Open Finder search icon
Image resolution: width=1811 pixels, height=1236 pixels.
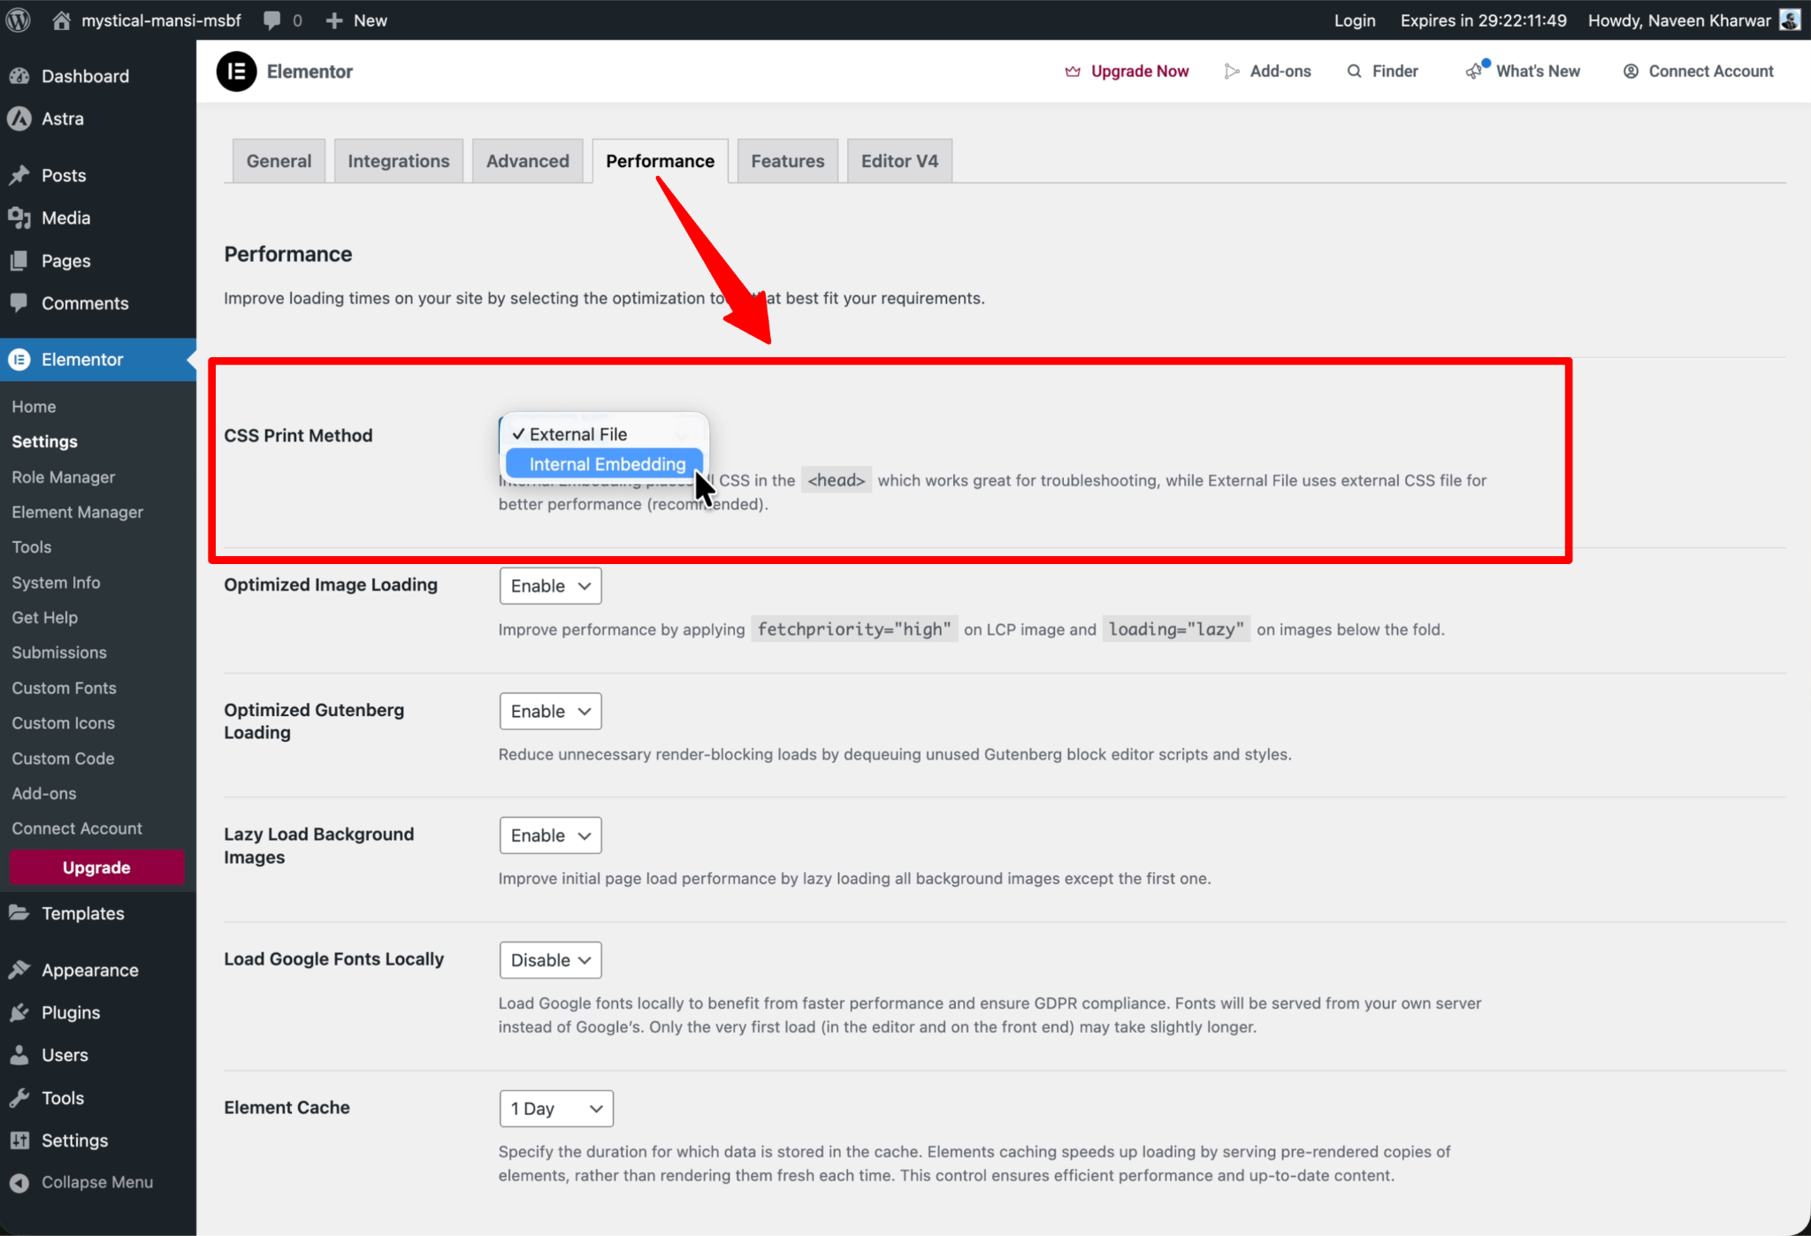click(x=1354, y=72)
